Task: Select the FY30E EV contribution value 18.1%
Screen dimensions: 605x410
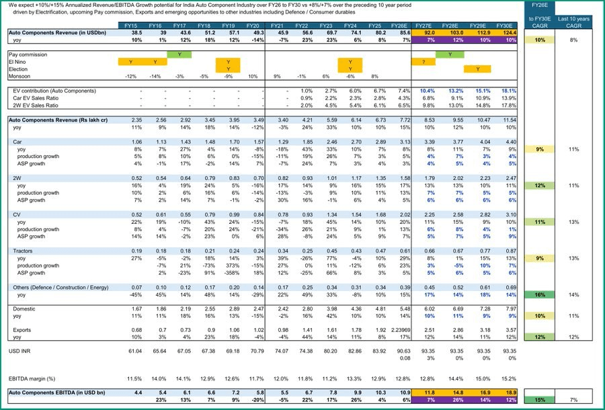Action: click(509, 91)
